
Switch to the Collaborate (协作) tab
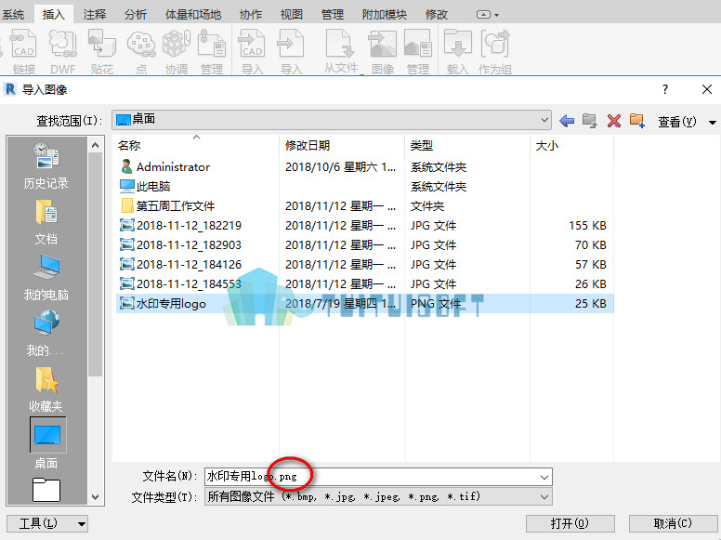tap(251, 15)
